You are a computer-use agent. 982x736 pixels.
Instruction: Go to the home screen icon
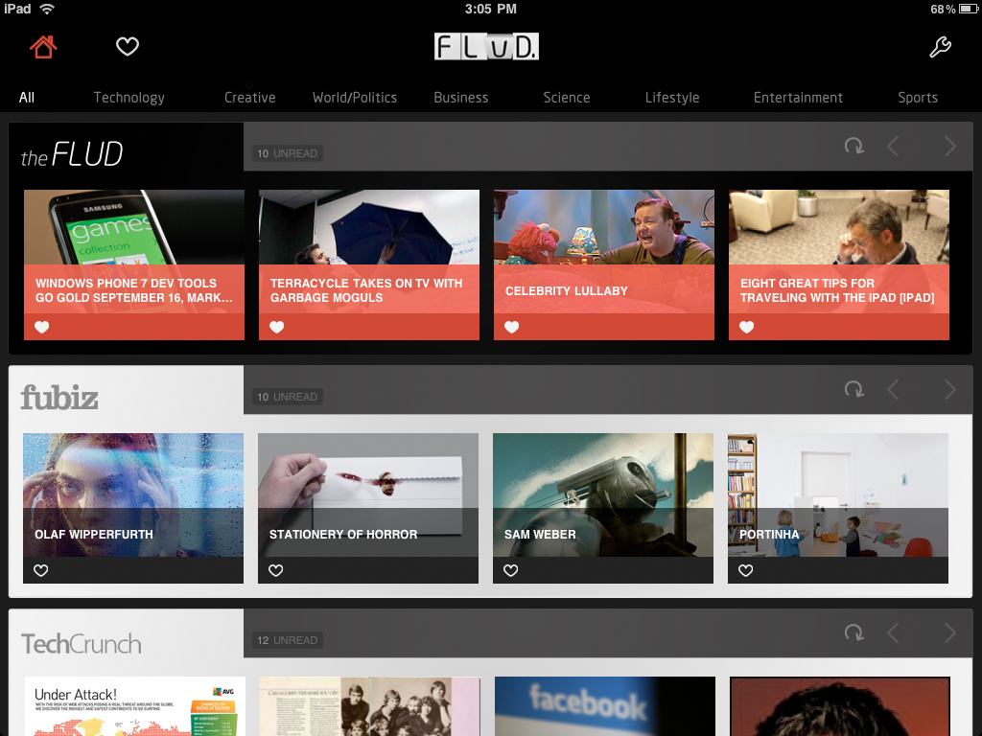43,47
